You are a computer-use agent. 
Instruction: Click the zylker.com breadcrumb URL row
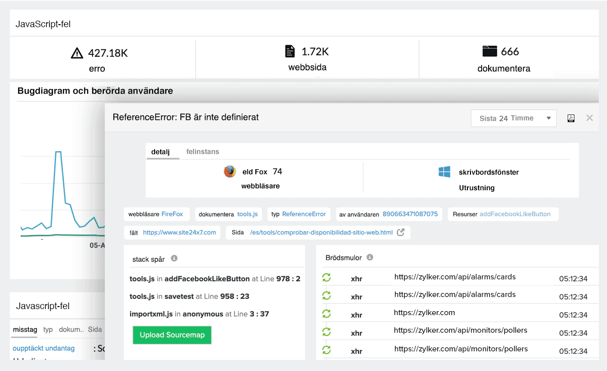[x=425, y=314]
